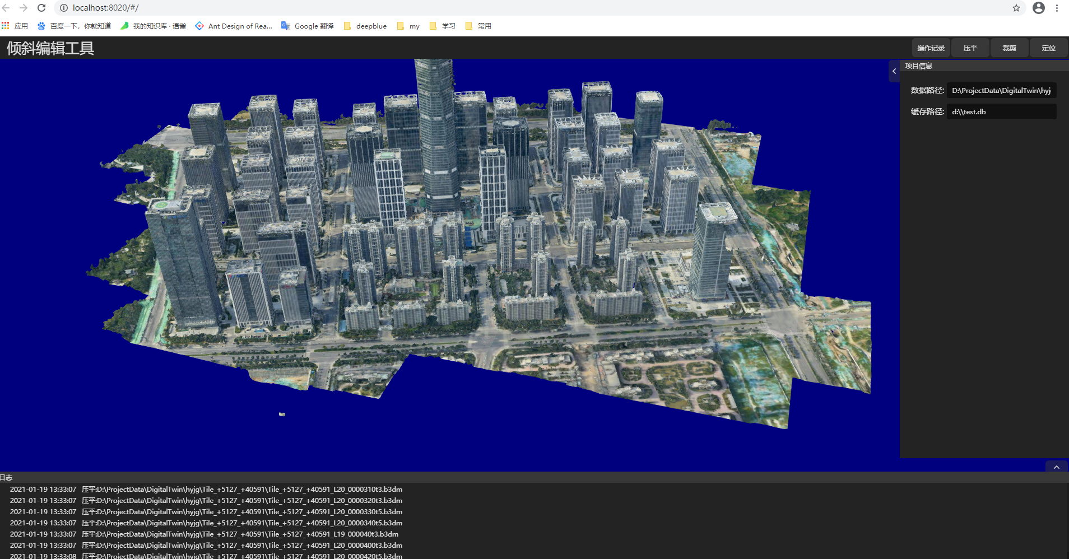This screenshot has height=559, width=1069.
Task: Click the 操作记录 button
Action: 931,48
